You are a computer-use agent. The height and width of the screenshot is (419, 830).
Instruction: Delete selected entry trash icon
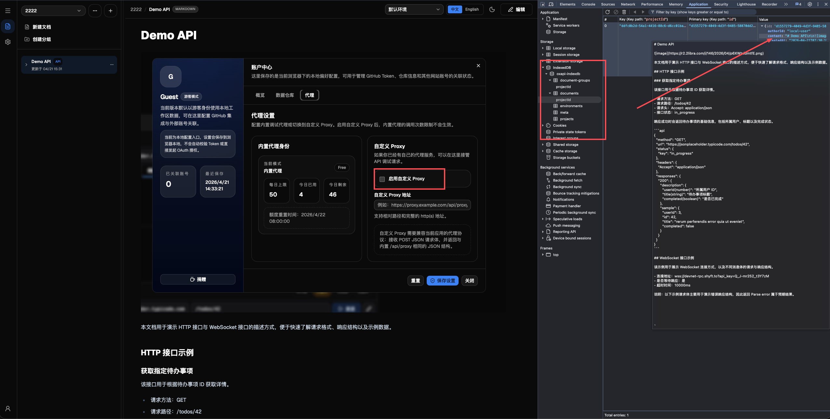coord(624,12)
